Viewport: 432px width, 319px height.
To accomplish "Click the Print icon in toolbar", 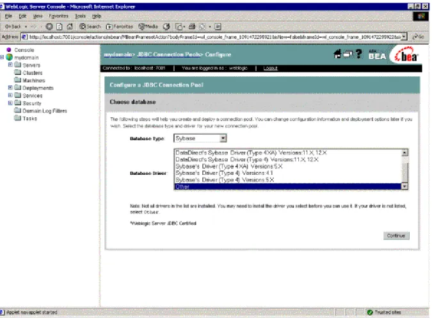I will click(x=192, y=26).
